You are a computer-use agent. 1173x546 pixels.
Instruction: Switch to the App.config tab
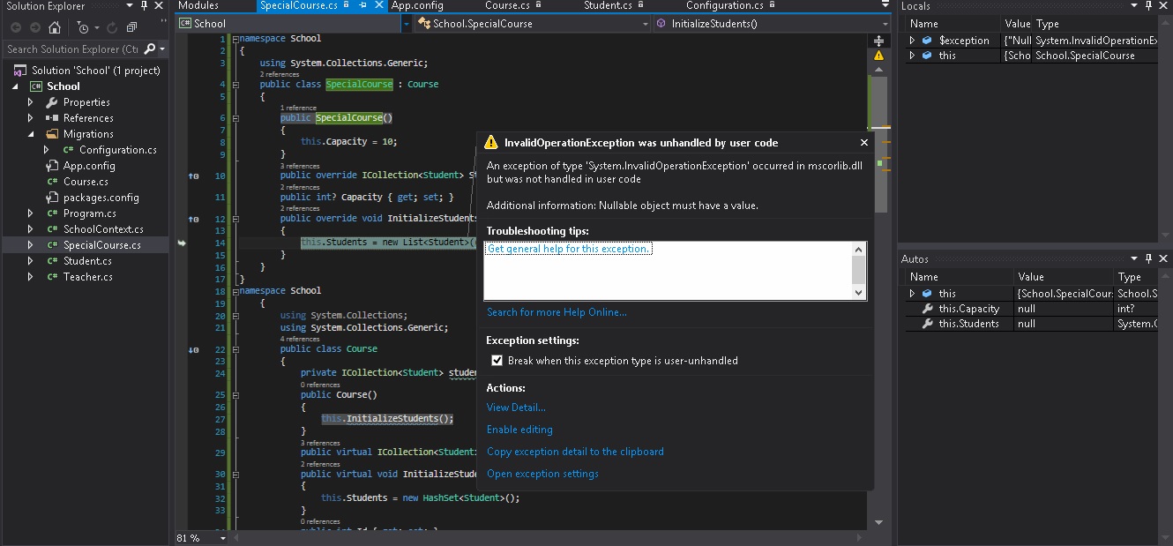pos(417,5)
